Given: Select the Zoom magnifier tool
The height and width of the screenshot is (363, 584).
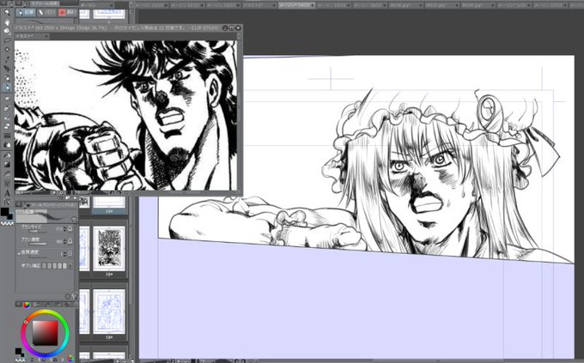Looking at the screenshot, I should coord(7,13).
